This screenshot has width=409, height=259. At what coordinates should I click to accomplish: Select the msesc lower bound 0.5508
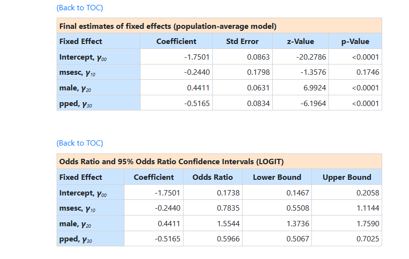pos(298,208)
